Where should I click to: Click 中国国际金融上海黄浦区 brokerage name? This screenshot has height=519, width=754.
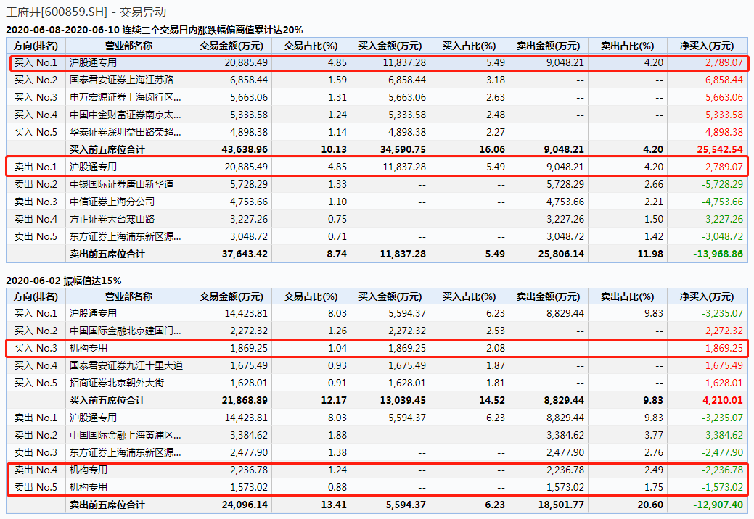120,435
